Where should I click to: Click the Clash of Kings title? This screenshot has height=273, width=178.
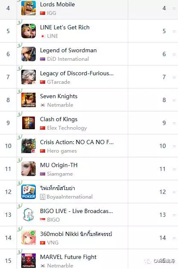coord(59,119)
